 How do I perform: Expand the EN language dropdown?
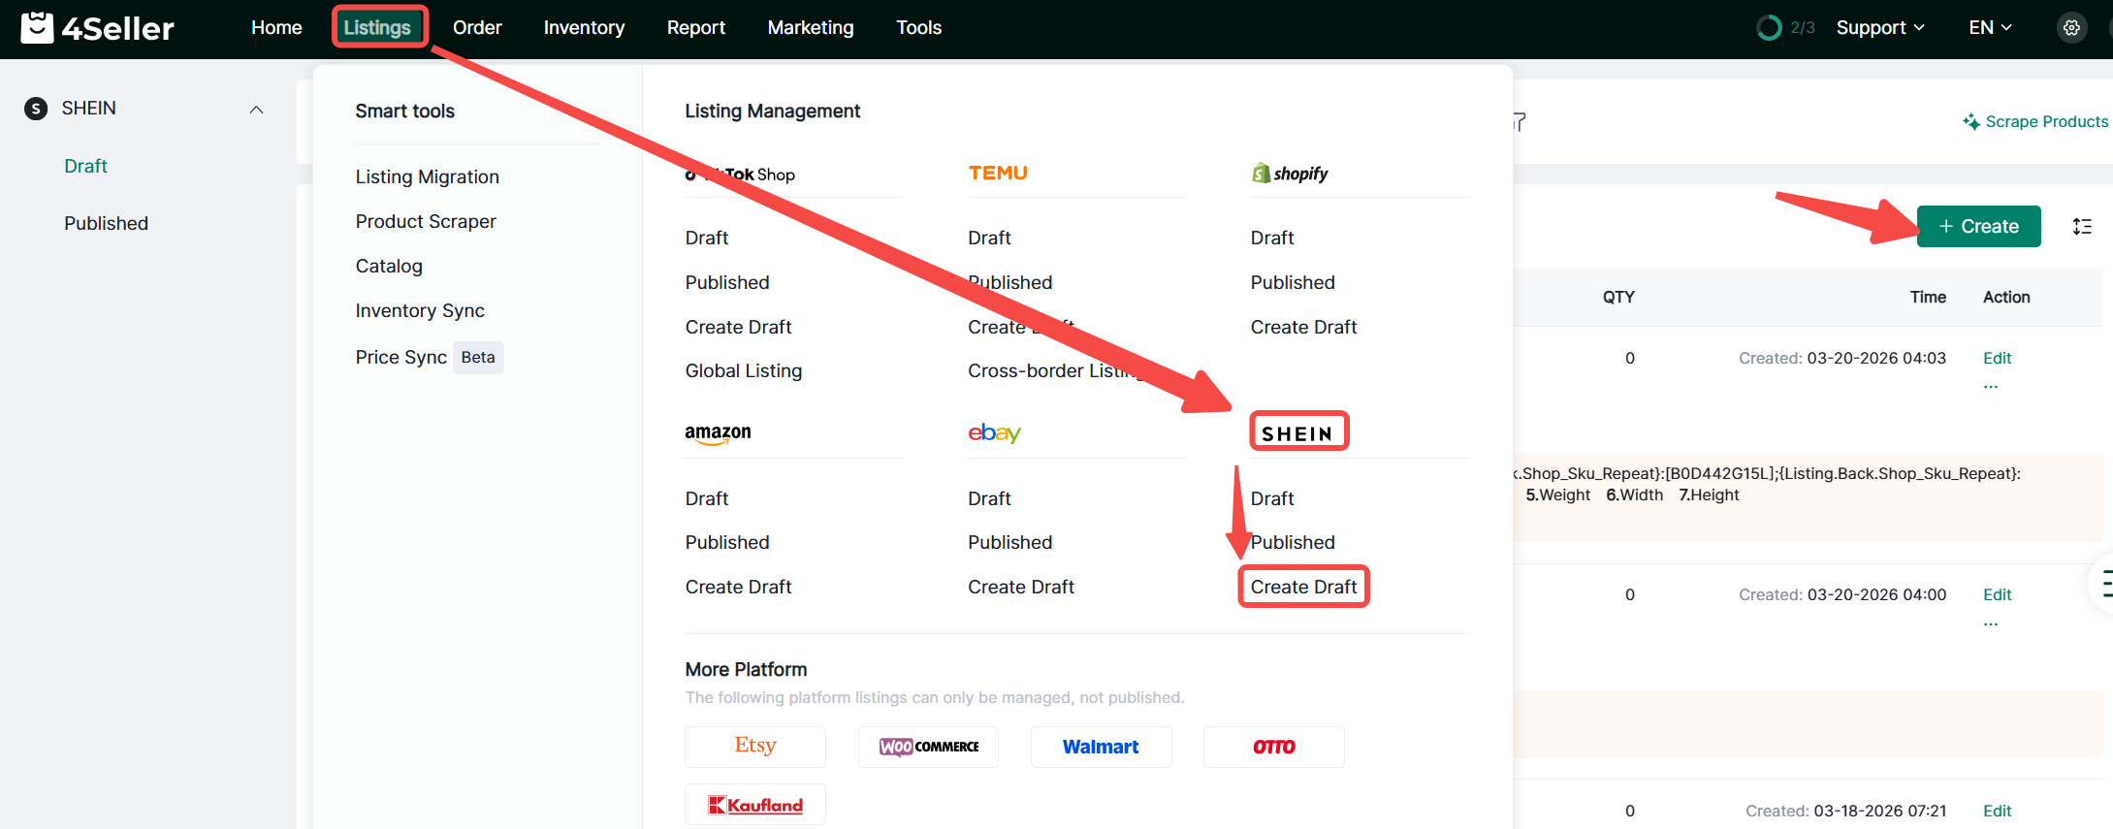click(x=1990, y=27)
